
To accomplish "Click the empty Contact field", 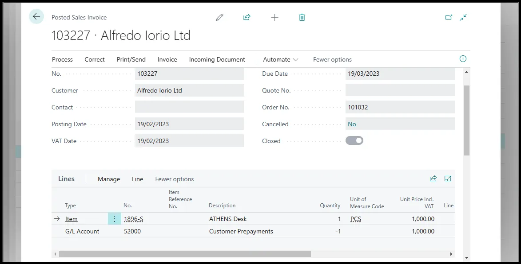I will tap(189, 107).
